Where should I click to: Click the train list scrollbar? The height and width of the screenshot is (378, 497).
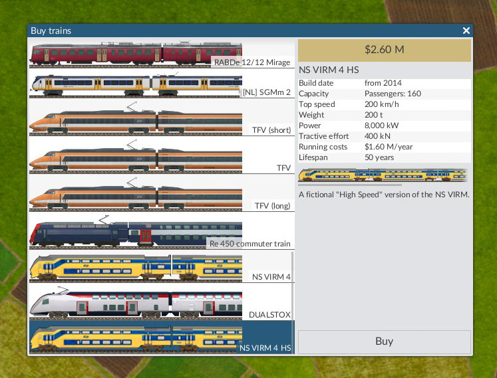[x=293, y=302]
